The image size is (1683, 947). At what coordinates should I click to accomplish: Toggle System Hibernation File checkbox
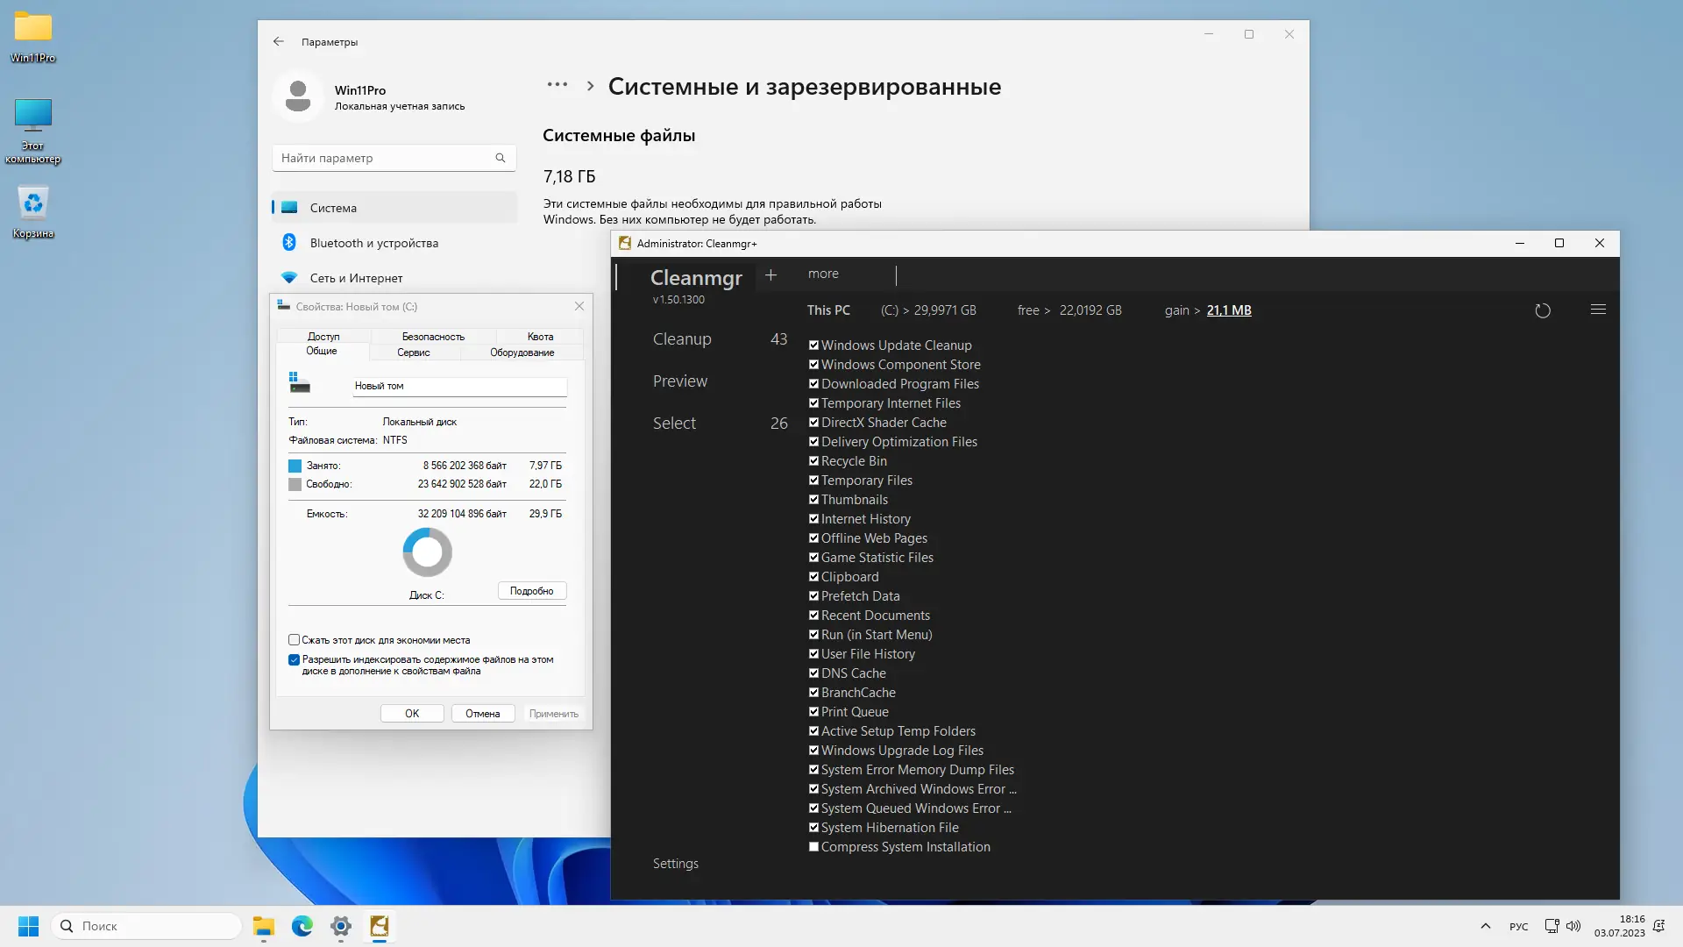(x=813, y=828)
